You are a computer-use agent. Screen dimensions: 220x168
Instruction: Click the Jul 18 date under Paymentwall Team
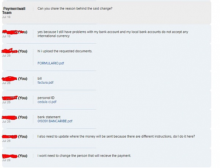[6, 17]
